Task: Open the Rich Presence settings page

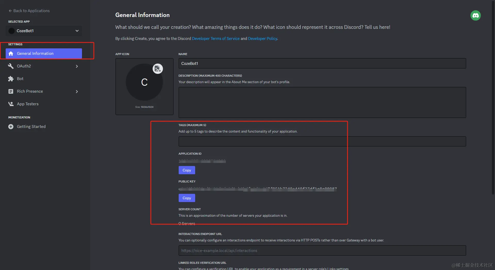Action: click(44, 91)
